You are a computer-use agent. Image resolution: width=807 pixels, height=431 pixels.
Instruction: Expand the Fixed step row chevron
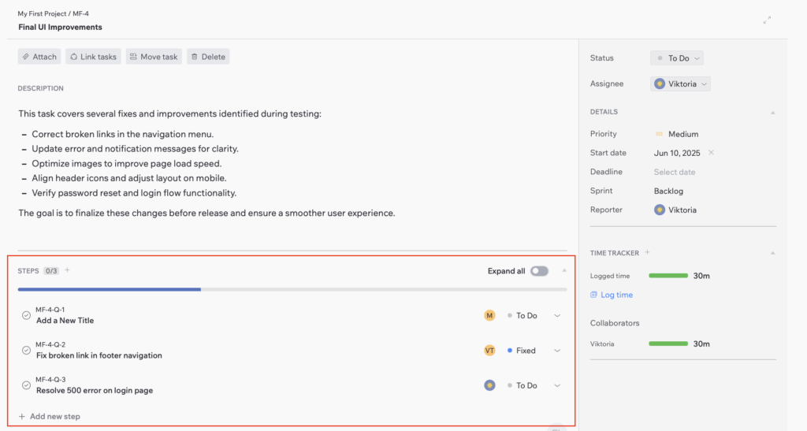point(557,351)
